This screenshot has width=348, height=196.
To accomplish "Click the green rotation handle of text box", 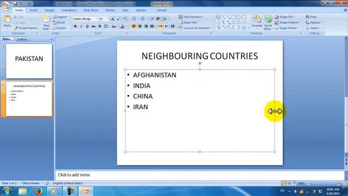I will (x=200, y=63).
